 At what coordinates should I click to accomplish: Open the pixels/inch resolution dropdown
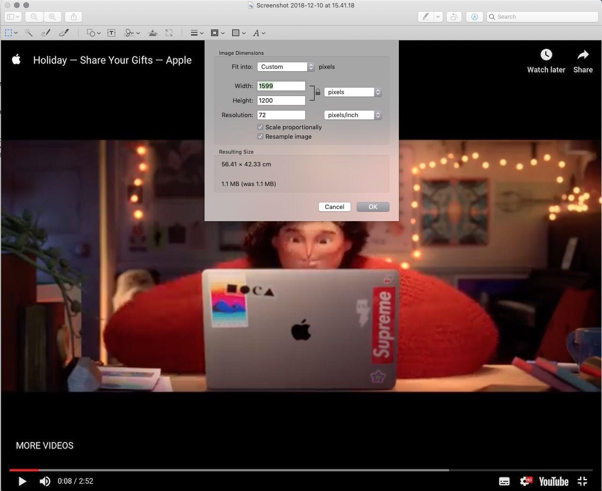pos(352,115)
